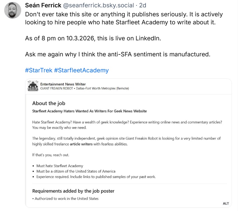Click Authorized to work in United States
Image resolution: width=238 pixels, height=211 pixels.
[x=66, y=199]
